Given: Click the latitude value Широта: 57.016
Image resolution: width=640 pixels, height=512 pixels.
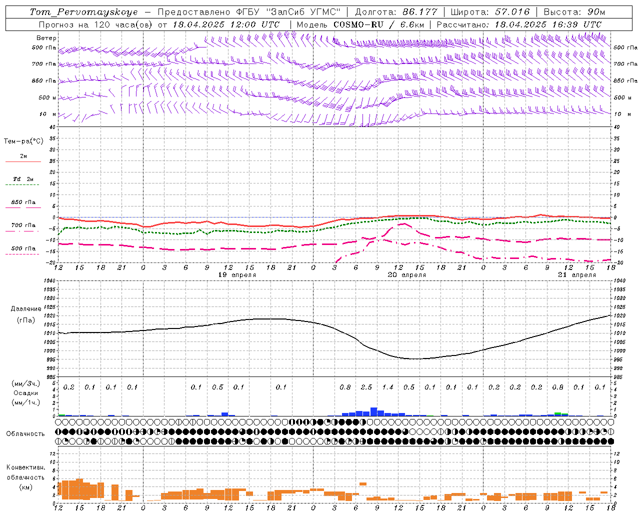Looking at the screenshot, I should click(x=490, y=12).
